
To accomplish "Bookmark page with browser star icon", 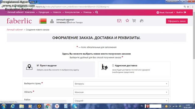I will coord(188,7).
